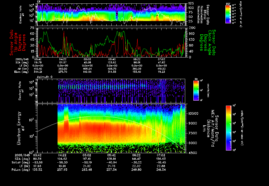Select the 'Azimuth 0' panel title

[x=45, y=77]
